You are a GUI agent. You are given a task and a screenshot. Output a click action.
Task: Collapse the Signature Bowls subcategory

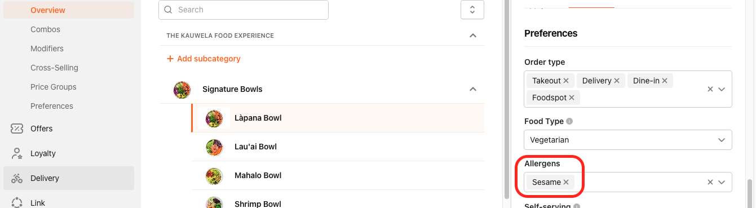pos(473,89)
